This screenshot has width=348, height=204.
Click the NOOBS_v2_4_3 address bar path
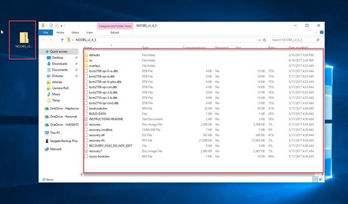(86, 40)
